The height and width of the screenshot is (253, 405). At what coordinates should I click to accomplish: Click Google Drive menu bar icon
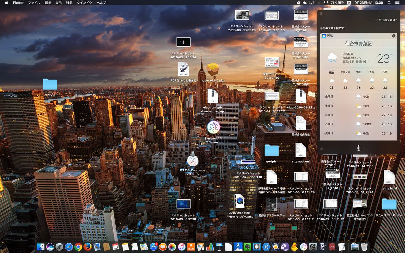point(299,3)
